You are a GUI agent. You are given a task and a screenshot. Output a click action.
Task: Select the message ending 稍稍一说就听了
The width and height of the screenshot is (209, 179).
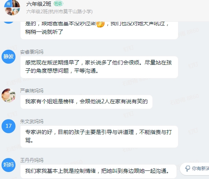pyautogui.click(x=99, y=30)
